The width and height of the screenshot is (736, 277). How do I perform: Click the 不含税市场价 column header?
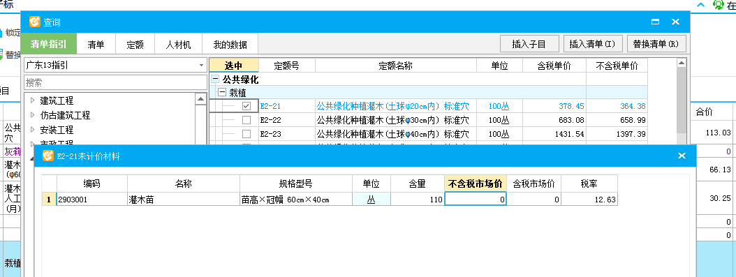click(x=476, y=184)
